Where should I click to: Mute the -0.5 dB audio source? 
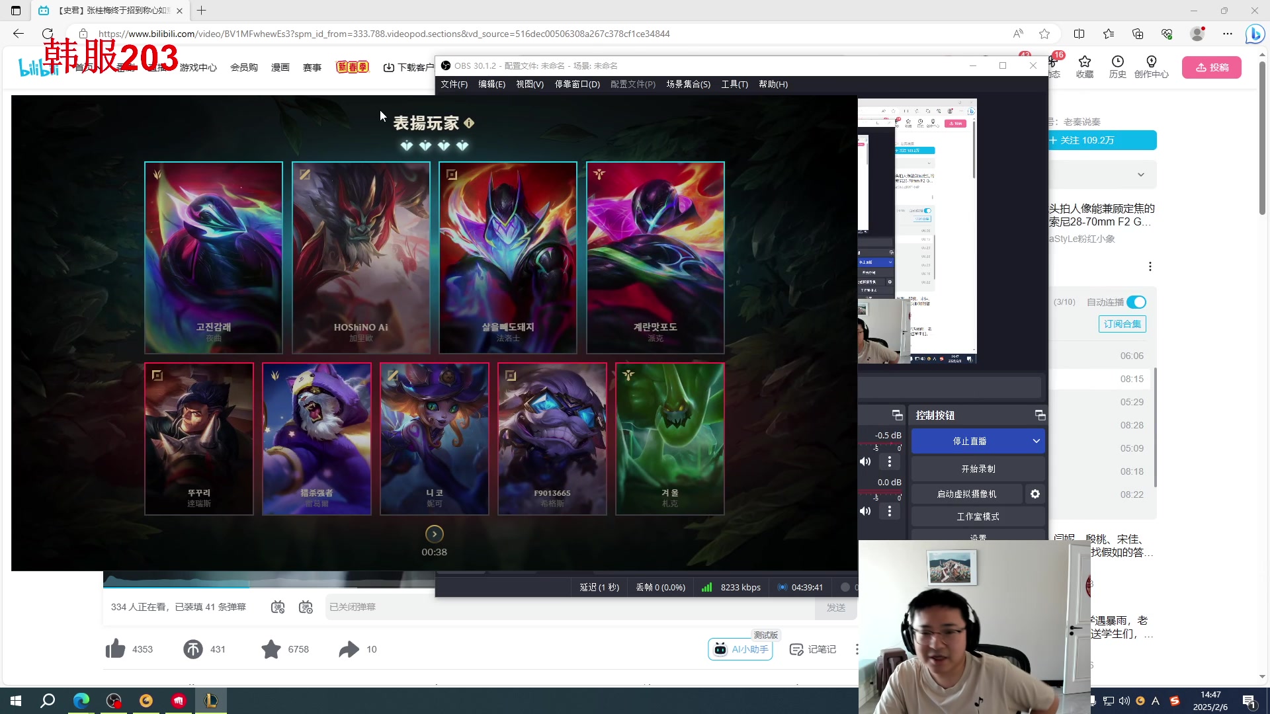865,461
